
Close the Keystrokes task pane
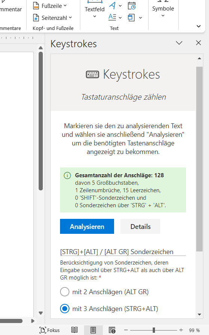198,43
